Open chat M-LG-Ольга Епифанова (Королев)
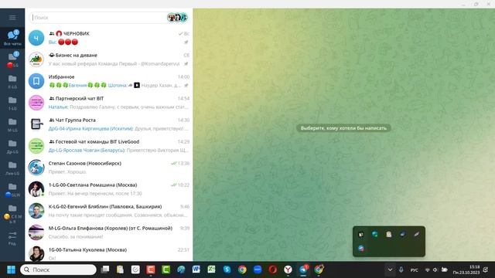The width and height of the screenshot is (495, 278). pos(109,232)
